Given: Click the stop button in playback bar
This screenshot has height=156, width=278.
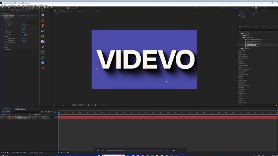Looking at the screenshot, I should (98, 151).
